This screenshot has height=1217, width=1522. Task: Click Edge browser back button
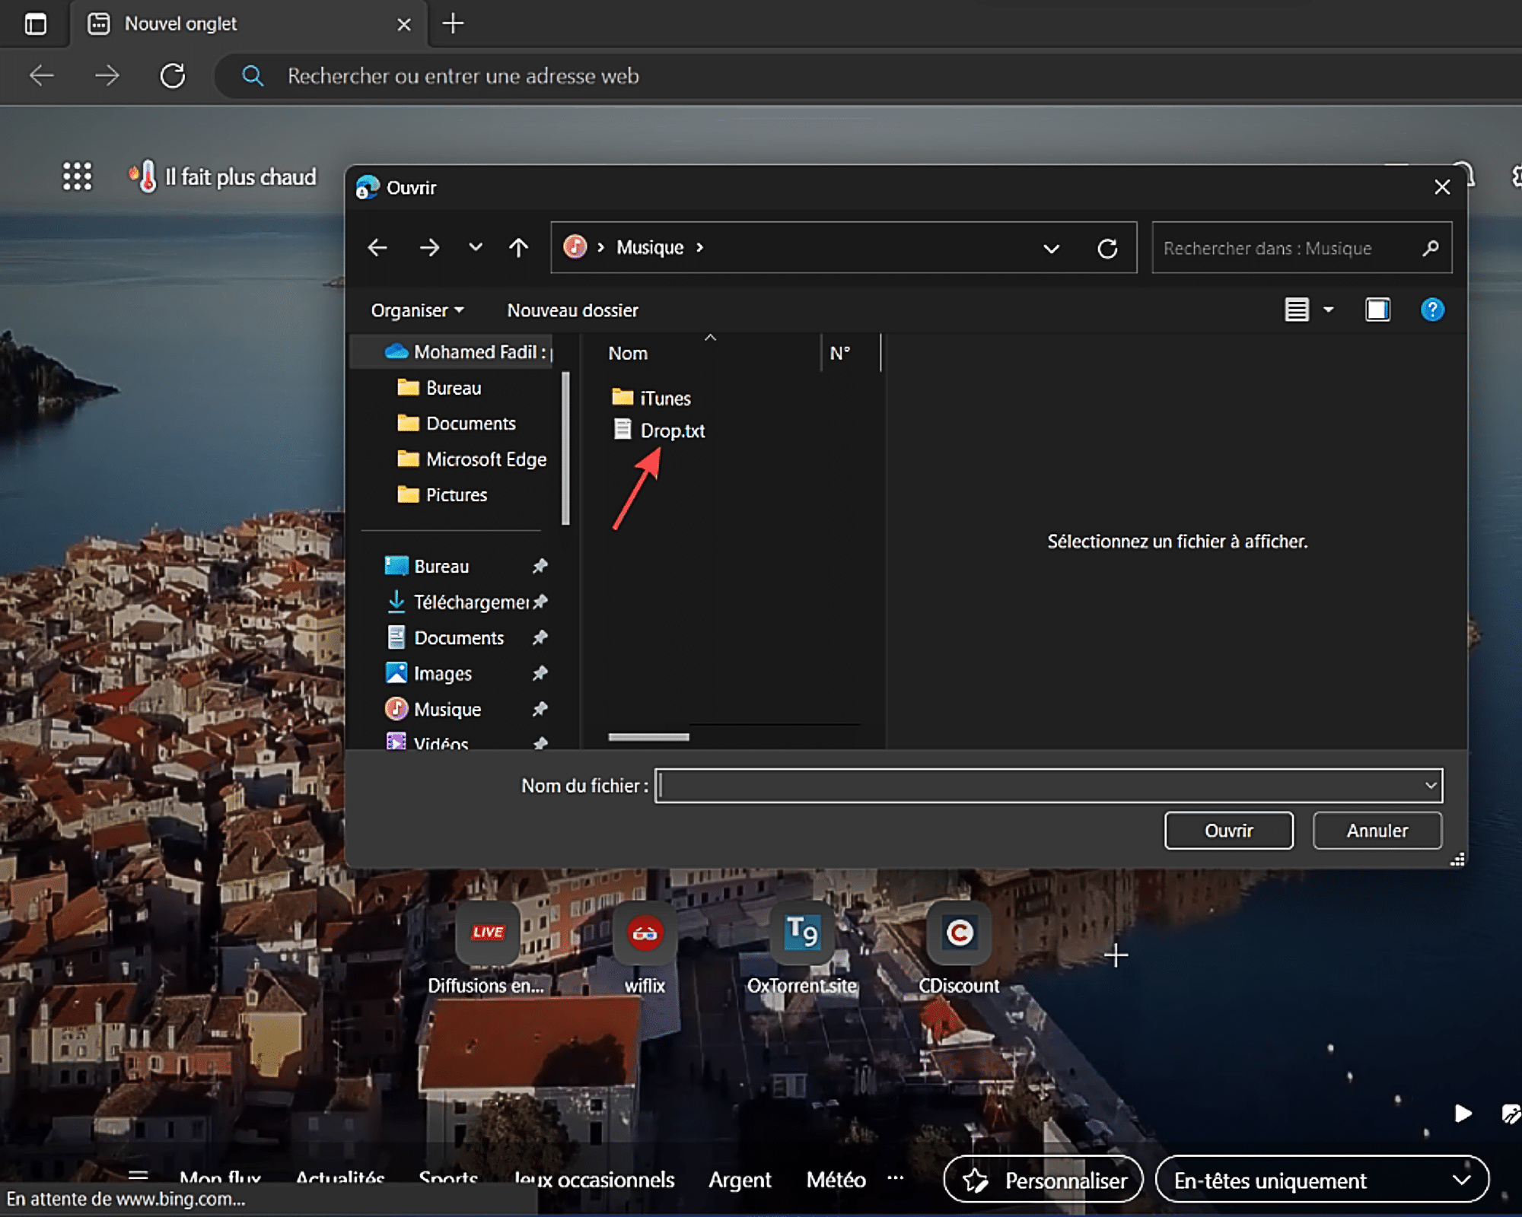pyautogui.click(x=41, y=75)
